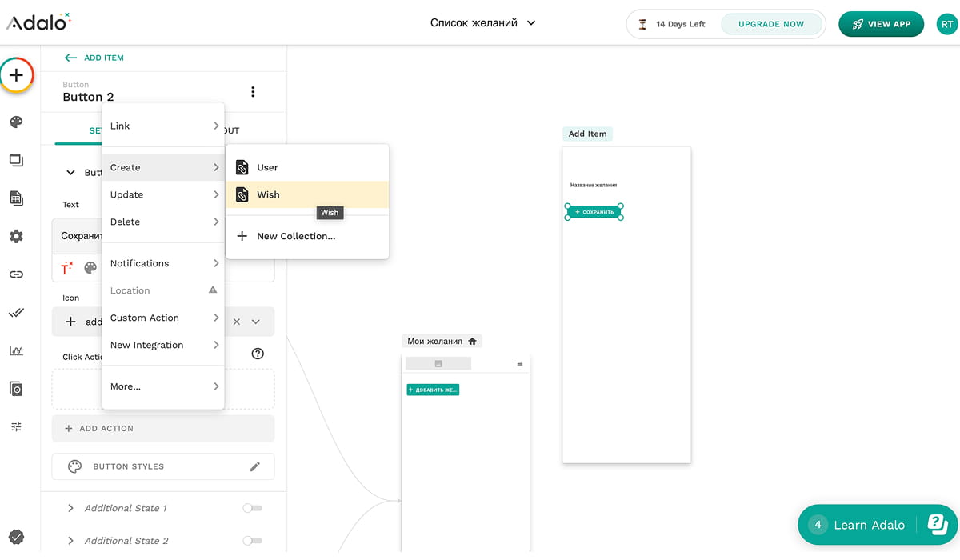
Task: Click the text color palette icon
Action: coord(90,268)
